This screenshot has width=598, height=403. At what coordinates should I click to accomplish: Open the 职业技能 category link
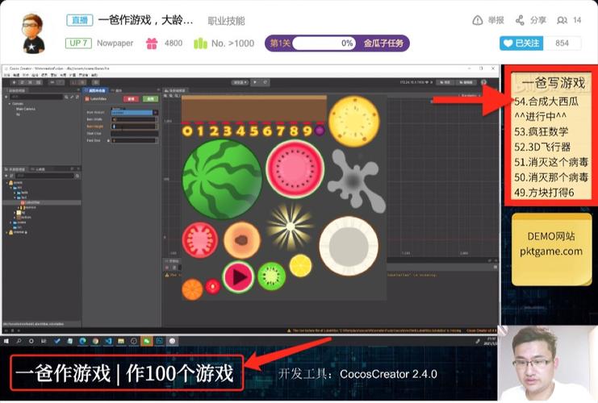(x=226, y=21)
